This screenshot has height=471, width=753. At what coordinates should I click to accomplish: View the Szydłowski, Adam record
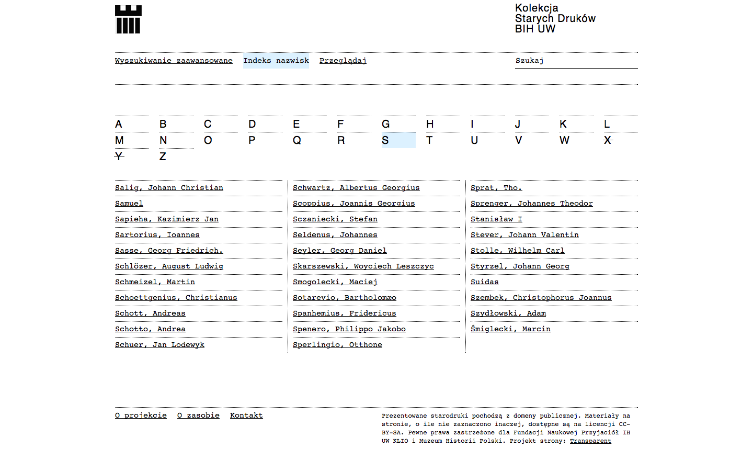tap(508, 313)
